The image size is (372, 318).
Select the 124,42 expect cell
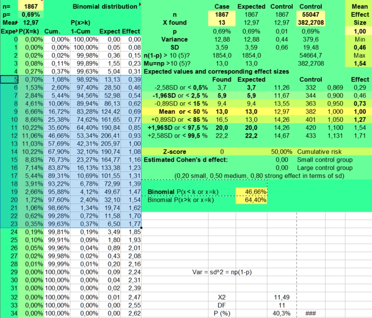[x=110, y=112]
